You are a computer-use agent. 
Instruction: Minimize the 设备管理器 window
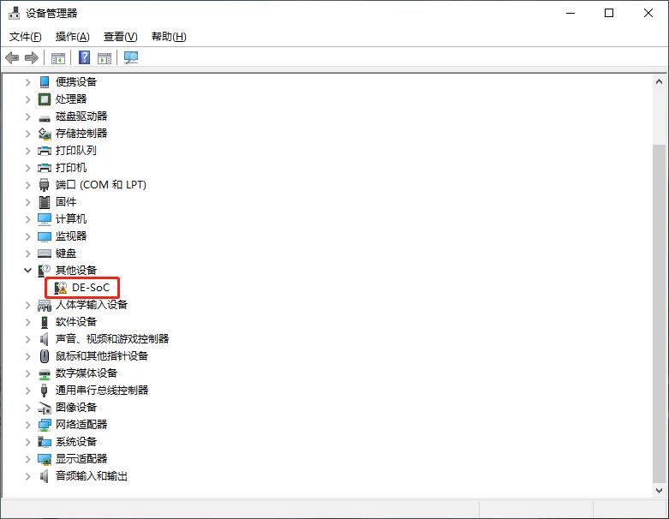570,13
